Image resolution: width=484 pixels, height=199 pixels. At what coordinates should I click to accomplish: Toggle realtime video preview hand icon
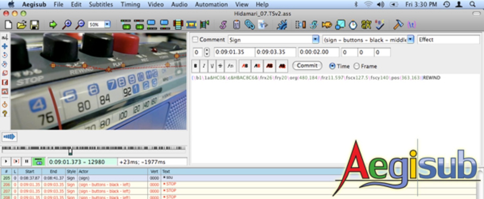(x=5, y=104)
